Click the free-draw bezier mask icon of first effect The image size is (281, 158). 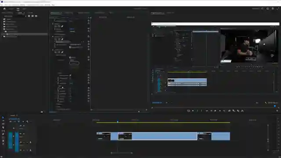click(x=62, y=26)
